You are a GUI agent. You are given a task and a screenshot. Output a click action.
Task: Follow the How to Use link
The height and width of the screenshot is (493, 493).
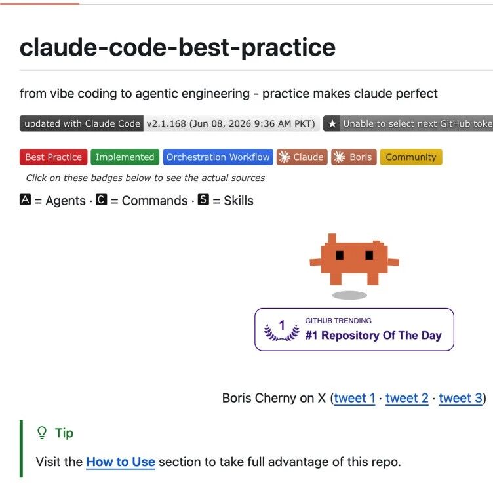121,462
